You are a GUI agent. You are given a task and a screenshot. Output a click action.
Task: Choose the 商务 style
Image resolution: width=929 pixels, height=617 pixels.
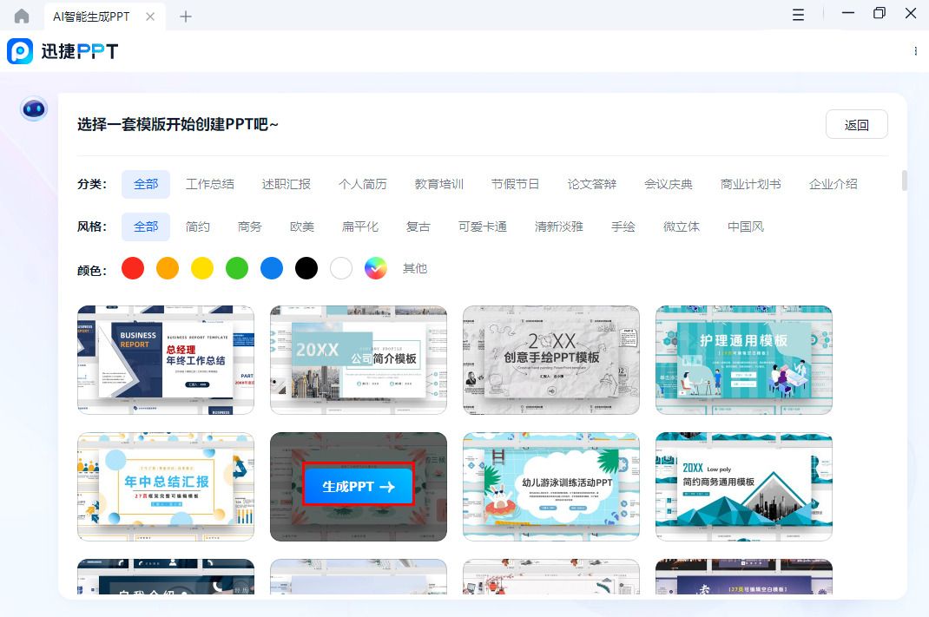(x=249, y=226)
